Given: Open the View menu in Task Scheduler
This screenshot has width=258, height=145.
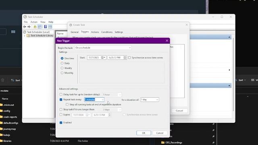Looking at the screenshot, I should pos(43,22).
